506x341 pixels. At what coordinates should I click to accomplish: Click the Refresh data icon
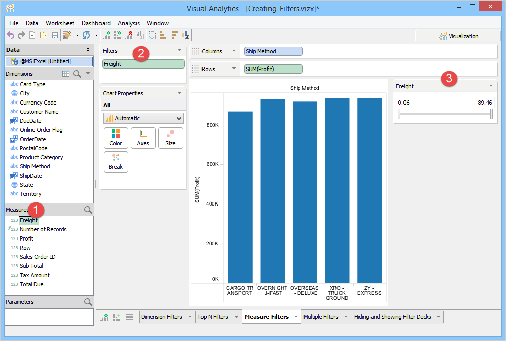tap(86, 35)
